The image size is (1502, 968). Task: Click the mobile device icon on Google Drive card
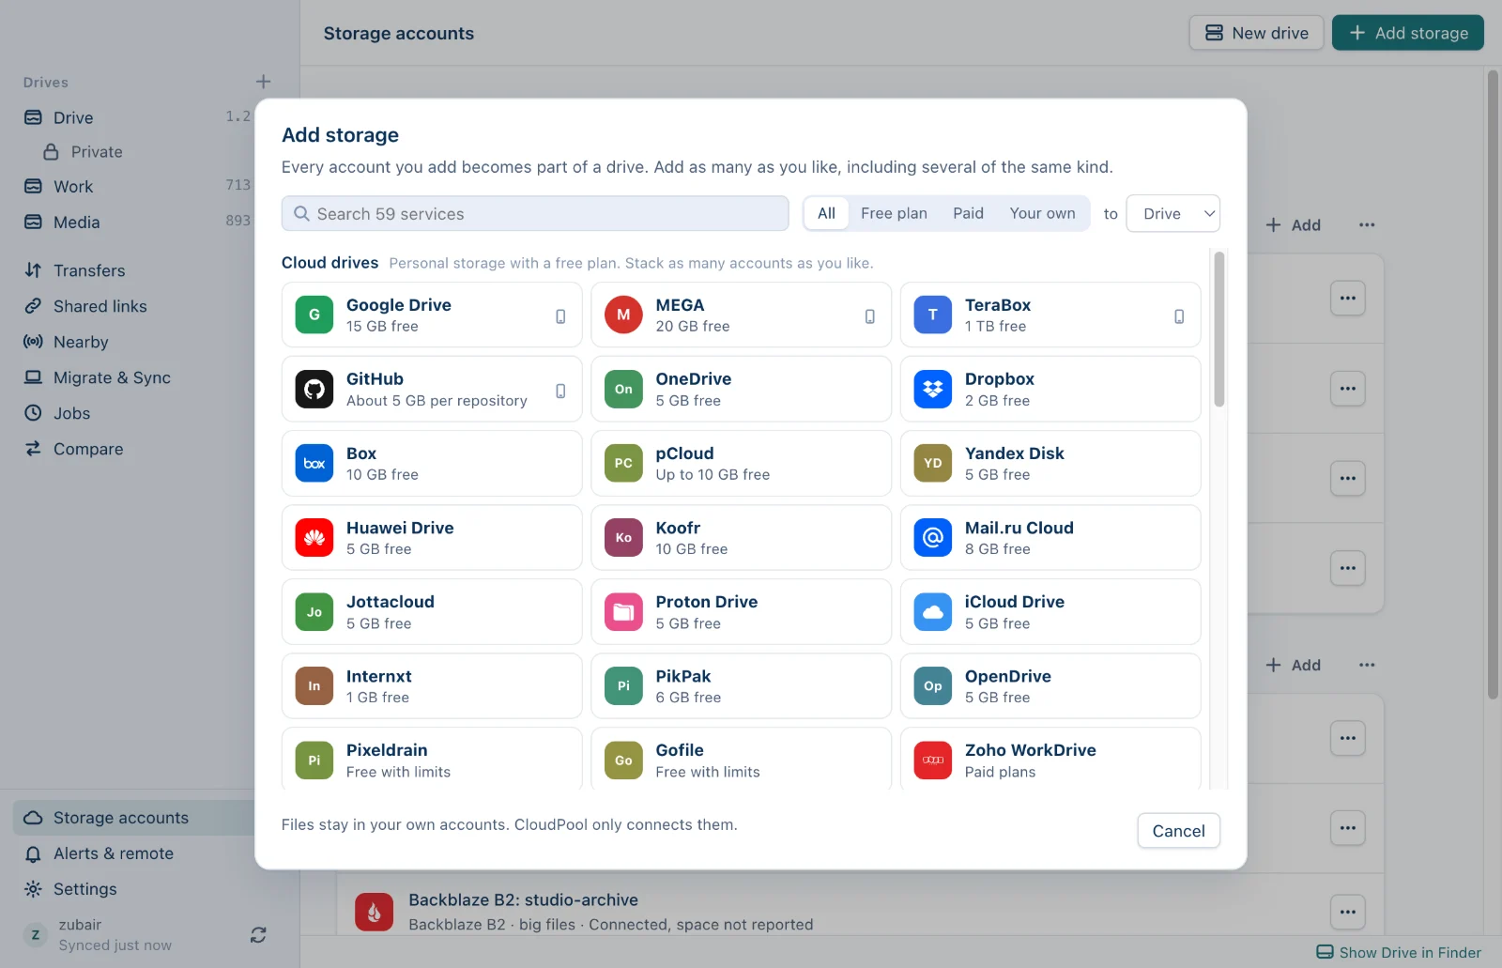560,316
